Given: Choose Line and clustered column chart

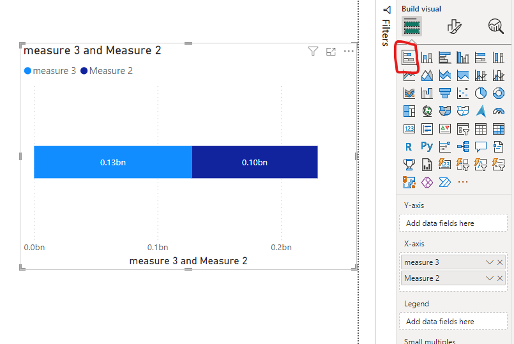Looking at the screenshot, I should pos(499,76).
